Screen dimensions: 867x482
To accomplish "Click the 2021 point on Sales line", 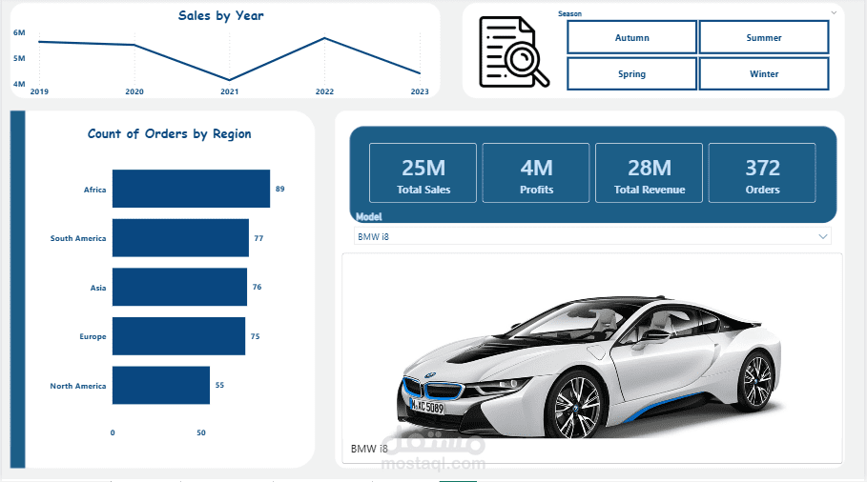I will click(x=230, y=80).
